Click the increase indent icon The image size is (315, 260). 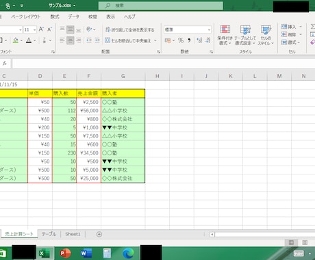pos(97,40)
